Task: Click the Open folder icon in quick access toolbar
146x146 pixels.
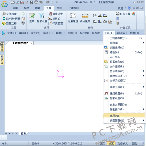Action: point(27,2)
